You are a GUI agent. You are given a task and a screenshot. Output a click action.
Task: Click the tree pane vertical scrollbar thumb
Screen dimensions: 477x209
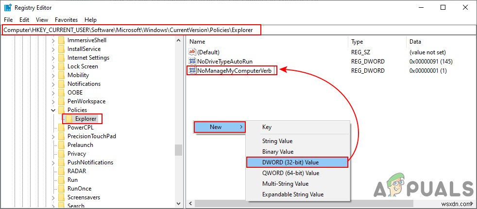click(179, 150)
